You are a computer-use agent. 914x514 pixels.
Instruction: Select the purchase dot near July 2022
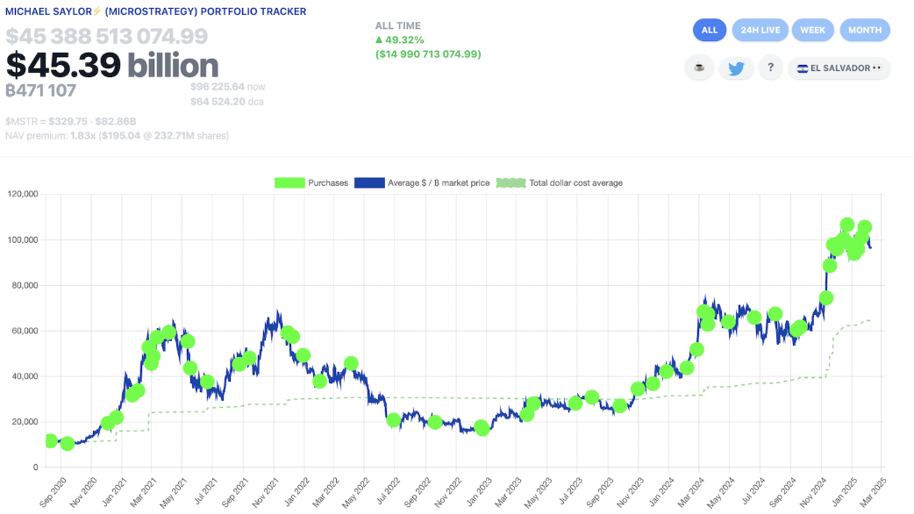tap(394, 420)
